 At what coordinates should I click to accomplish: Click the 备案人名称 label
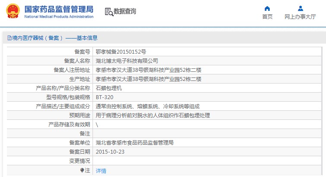tap(77, 61)
